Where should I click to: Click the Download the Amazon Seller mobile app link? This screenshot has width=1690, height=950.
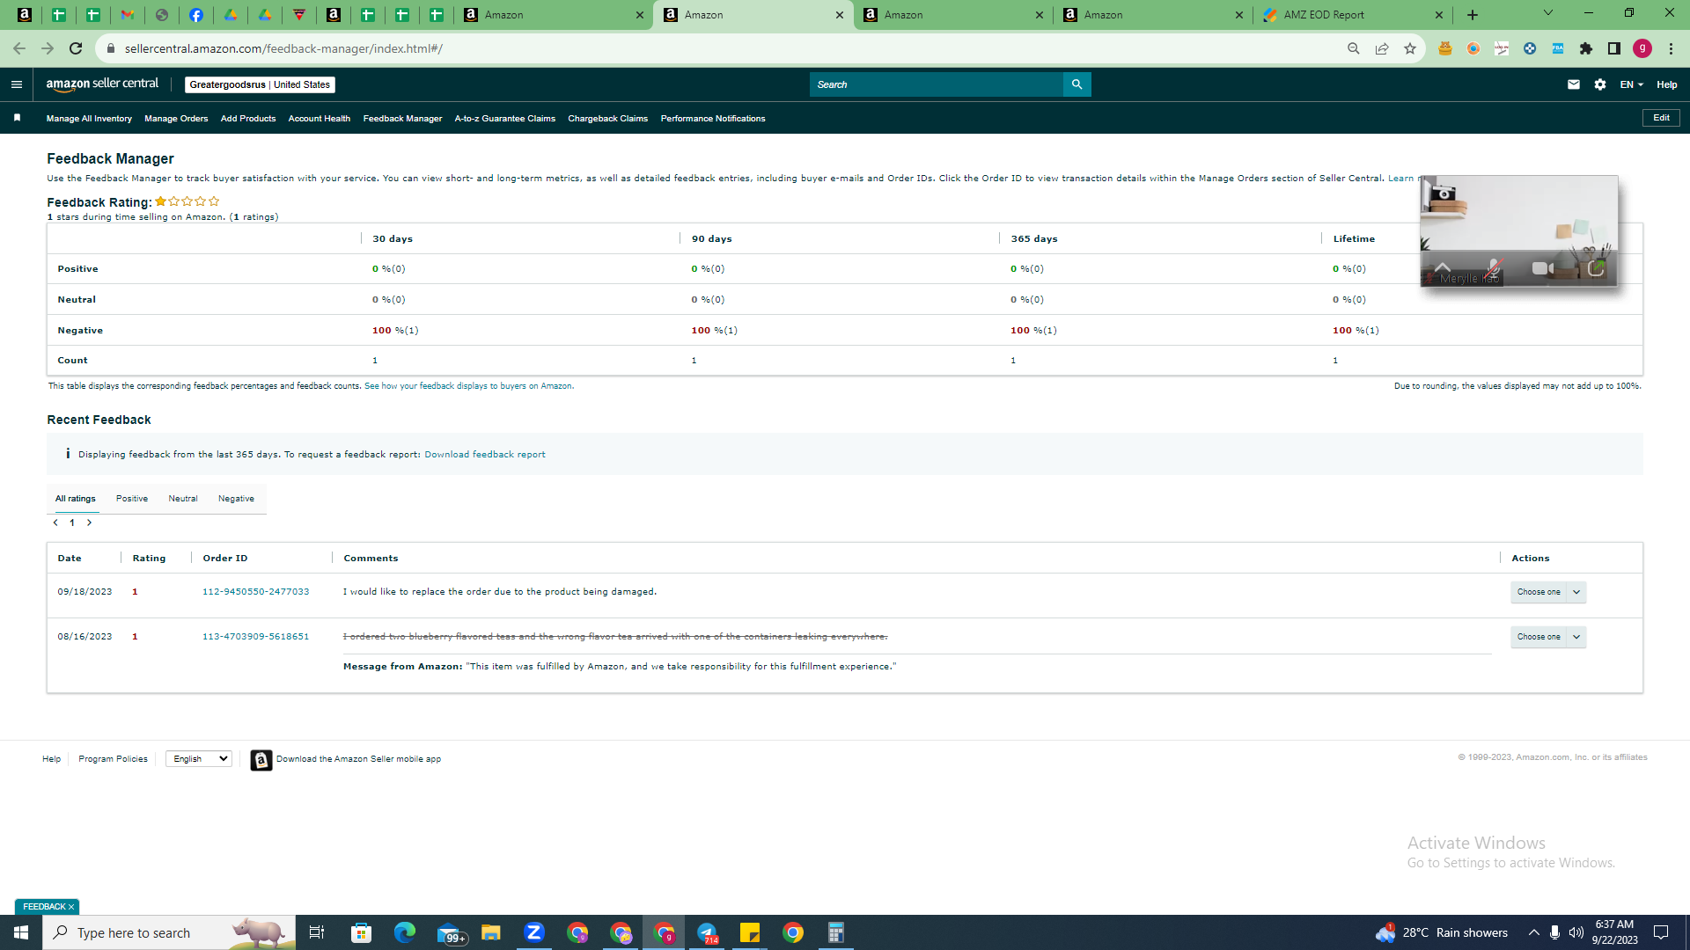coord(358,759)
